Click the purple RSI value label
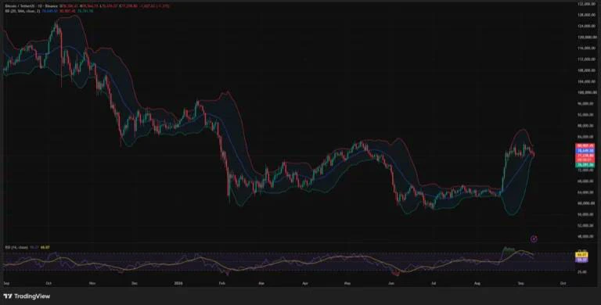601x305 pixels. (x=582, y=260)
